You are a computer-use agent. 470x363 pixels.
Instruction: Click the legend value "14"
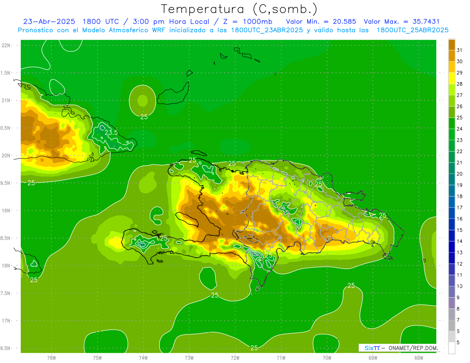click(x=459, y=241)
